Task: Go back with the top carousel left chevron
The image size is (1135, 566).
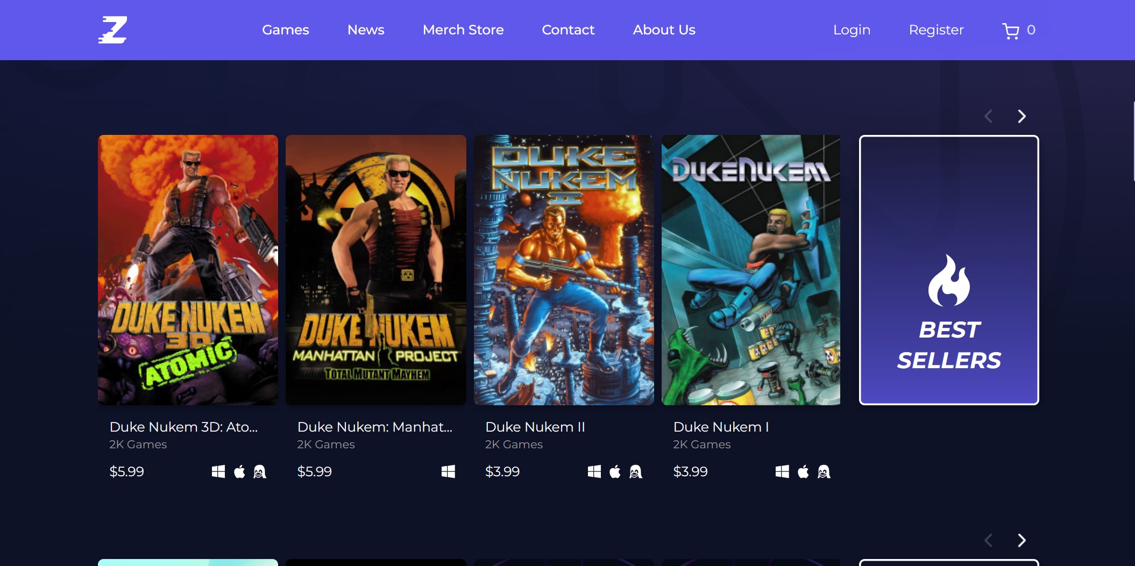Action: (x=988, y=116)
